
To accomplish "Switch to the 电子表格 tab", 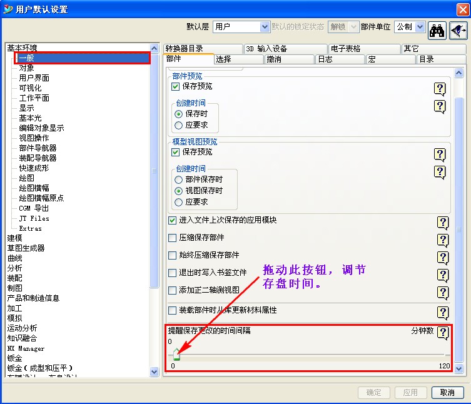I will tap(365, 49).
